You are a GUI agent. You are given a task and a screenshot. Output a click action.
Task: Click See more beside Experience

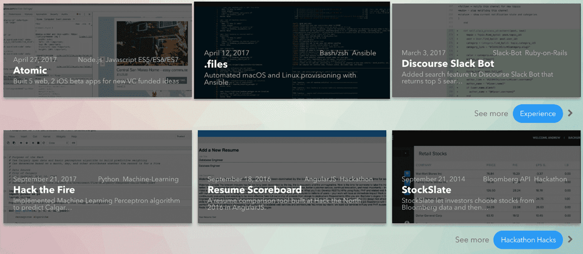click(x=491, y=114)
